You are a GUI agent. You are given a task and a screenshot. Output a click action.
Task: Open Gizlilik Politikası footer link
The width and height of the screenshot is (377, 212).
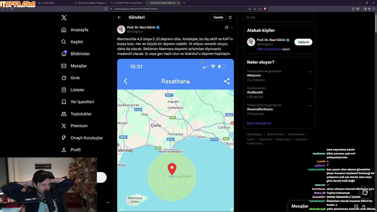[x=275, y=134]
